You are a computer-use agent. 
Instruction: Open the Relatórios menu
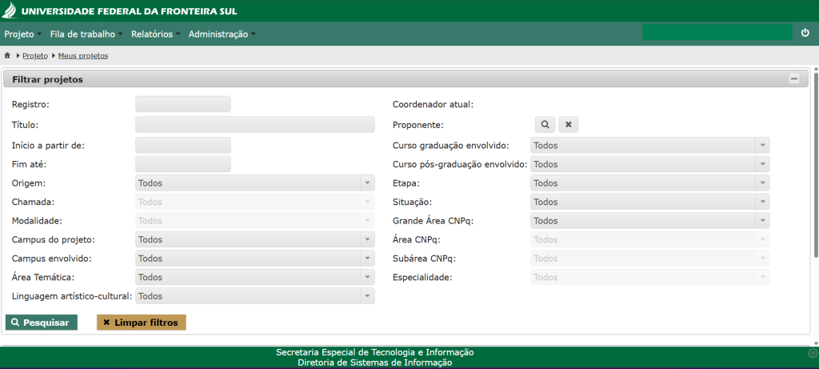154,34
